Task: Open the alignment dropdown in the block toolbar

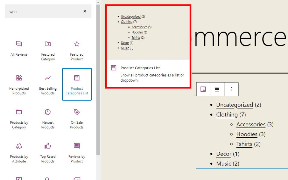Action: click(217, 89)
